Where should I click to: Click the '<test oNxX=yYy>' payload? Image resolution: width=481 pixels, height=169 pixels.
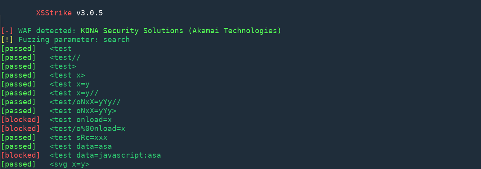[83, 111]
